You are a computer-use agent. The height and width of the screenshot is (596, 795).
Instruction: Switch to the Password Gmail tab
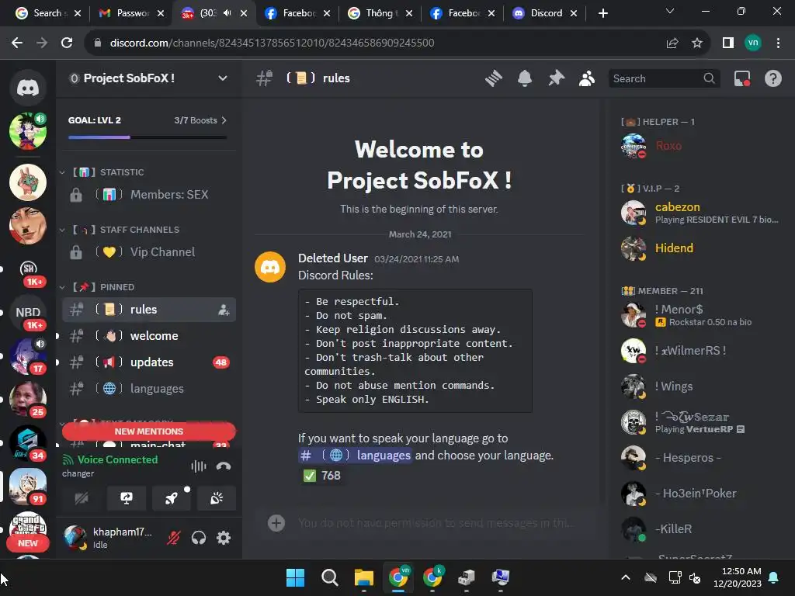tap(132, 13)
